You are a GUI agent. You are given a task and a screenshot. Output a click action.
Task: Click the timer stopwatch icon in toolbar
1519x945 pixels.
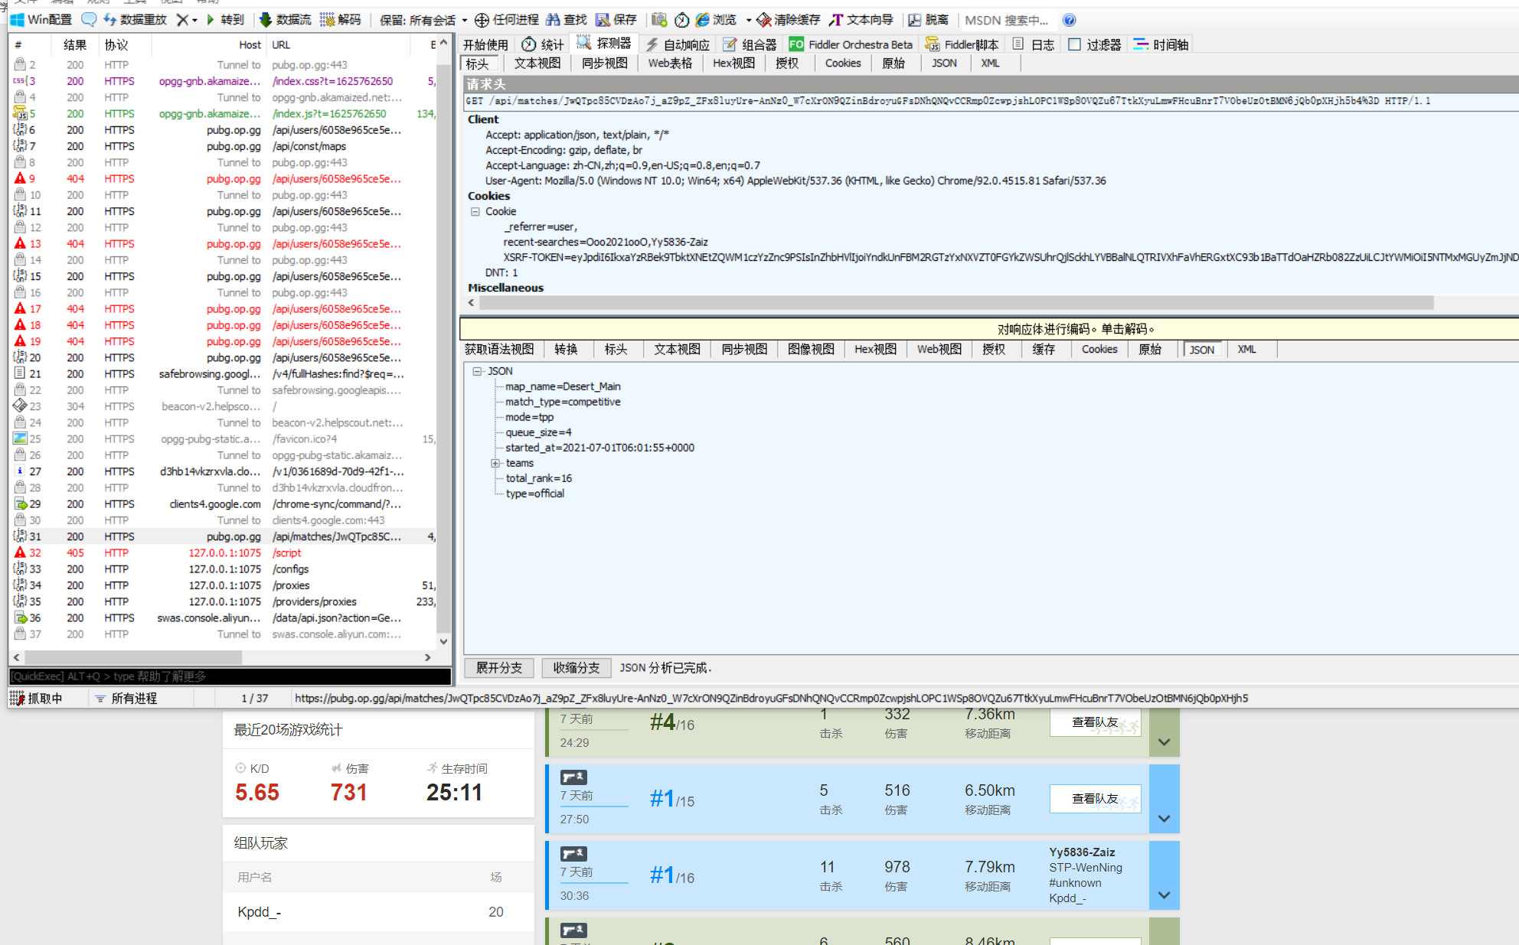(x=681, y=20)
